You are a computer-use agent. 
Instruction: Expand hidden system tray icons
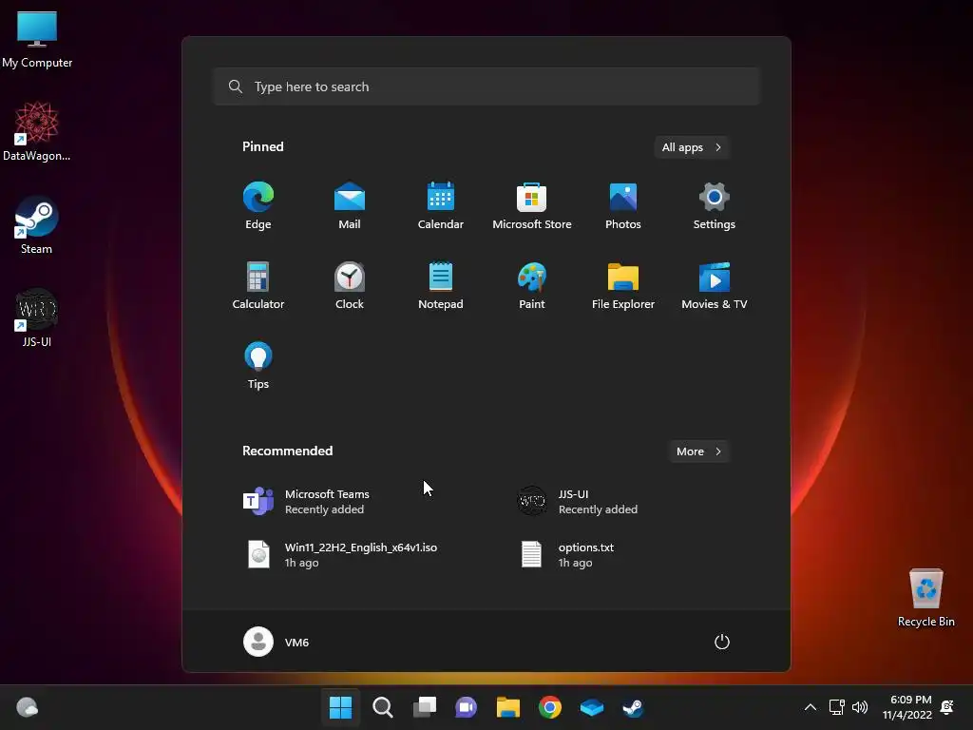coord(810,707)
